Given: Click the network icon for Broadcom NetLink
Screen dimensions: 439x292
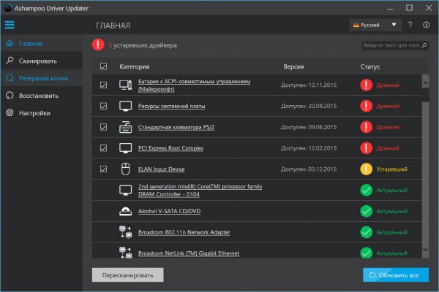Looking at the screenshot, I should pyautogui.click(x=125, y=253).
